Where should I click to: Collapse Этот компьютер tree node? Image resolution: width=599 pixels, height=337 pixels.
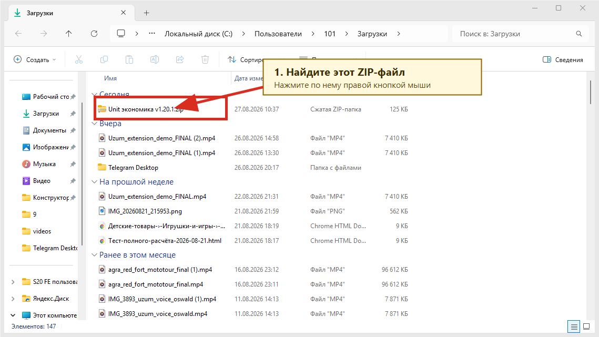pos(13,315)
